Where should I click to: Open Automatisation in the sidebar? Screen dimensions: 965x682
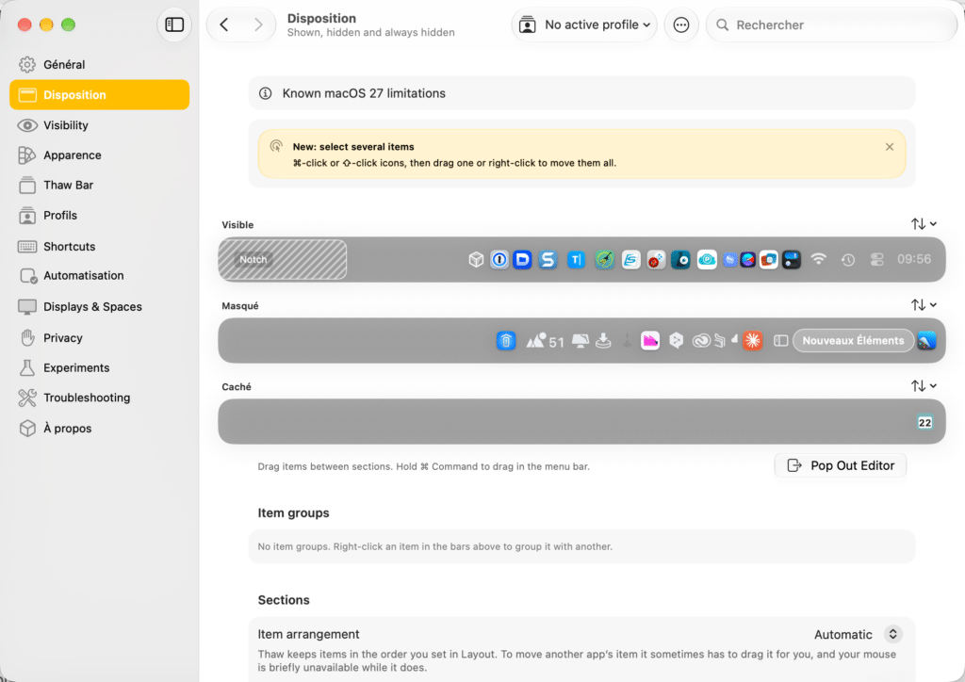pos(100,275)
